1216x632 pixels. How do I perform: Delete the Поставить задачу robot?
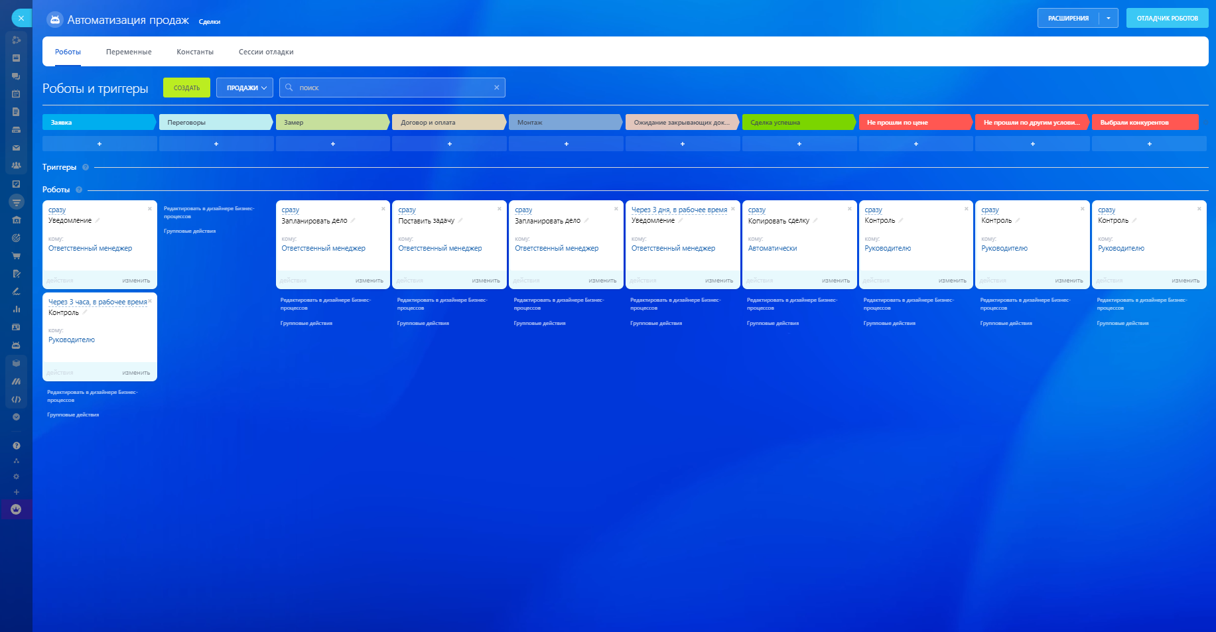pos(500,209)
